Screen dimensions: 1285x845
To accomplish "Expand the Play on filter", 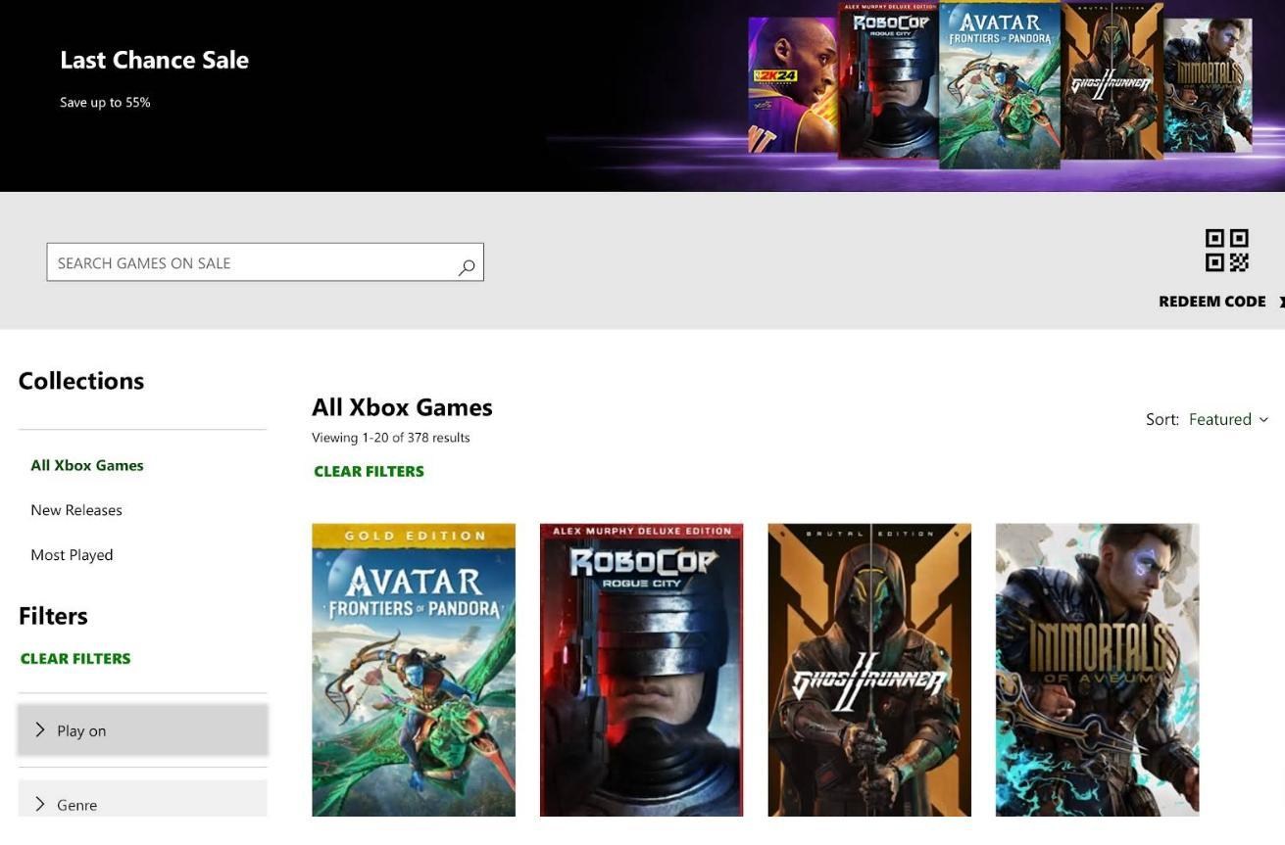I will pos(142,730).
